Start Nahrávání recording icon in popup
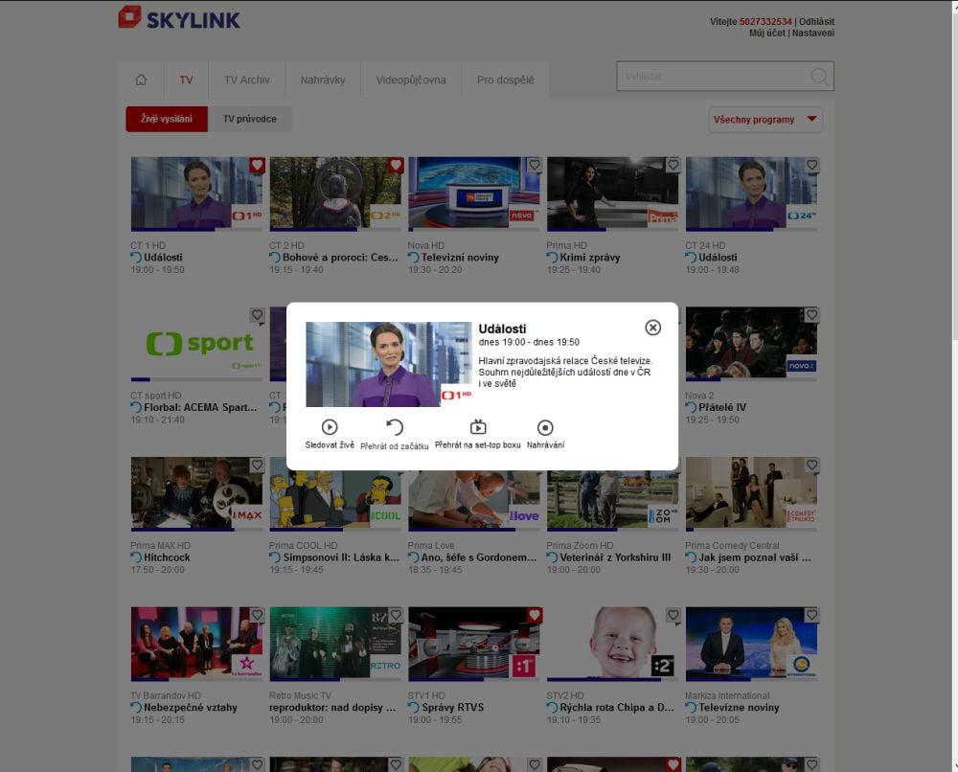This screenshot has height=772, width=958. click(545, 427)
